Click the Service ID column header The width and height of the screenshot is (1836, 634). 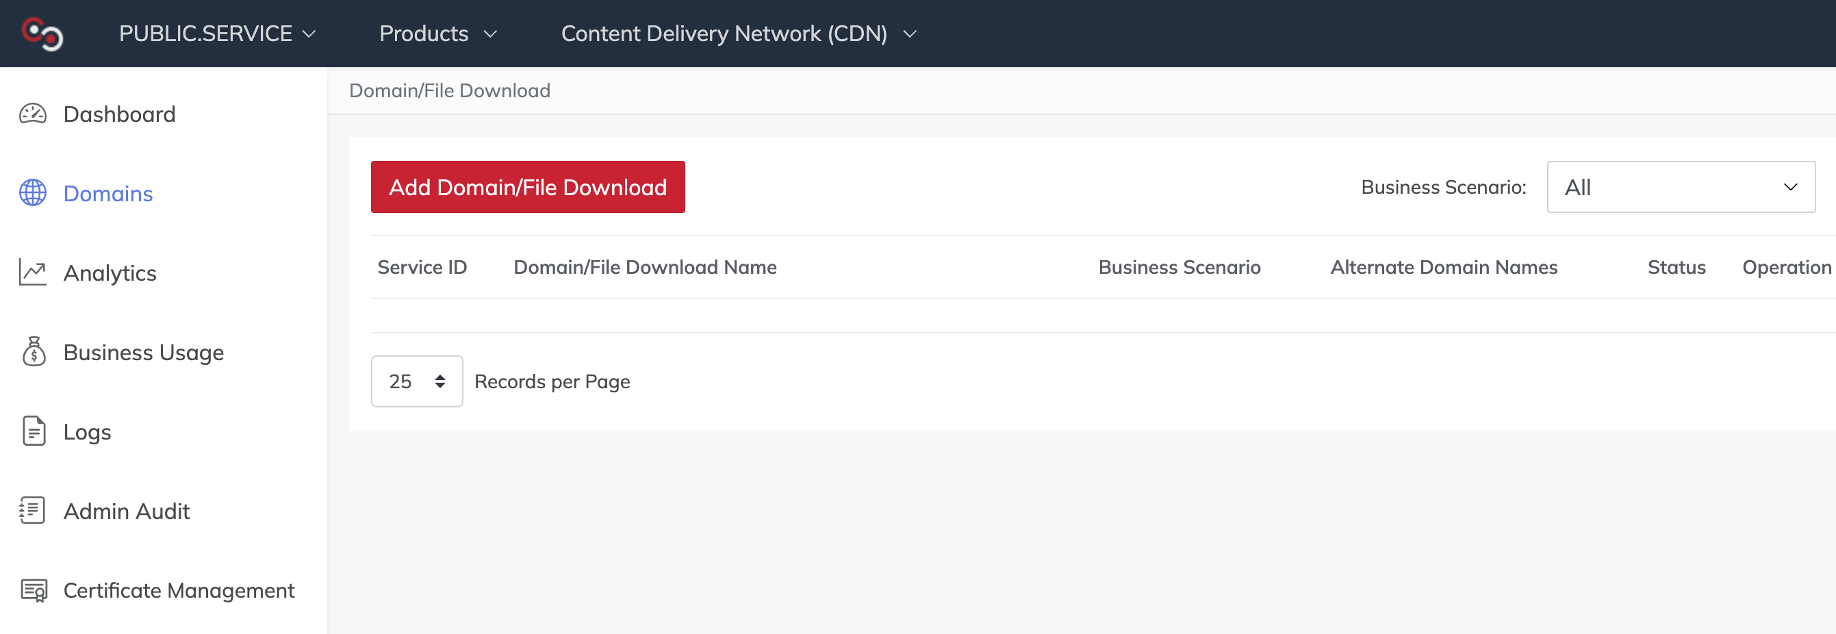tap(422, 268)
